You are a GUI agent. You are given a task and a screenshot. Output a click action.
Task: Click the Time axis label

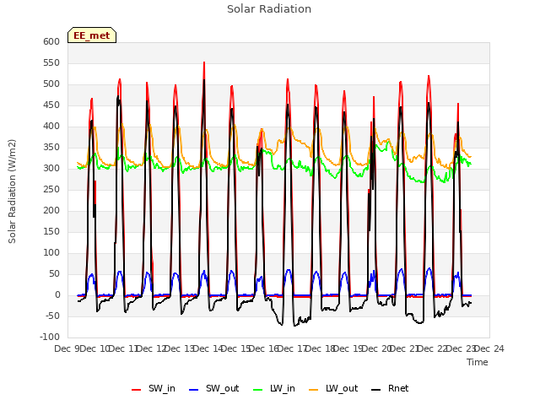coord(478,362)
